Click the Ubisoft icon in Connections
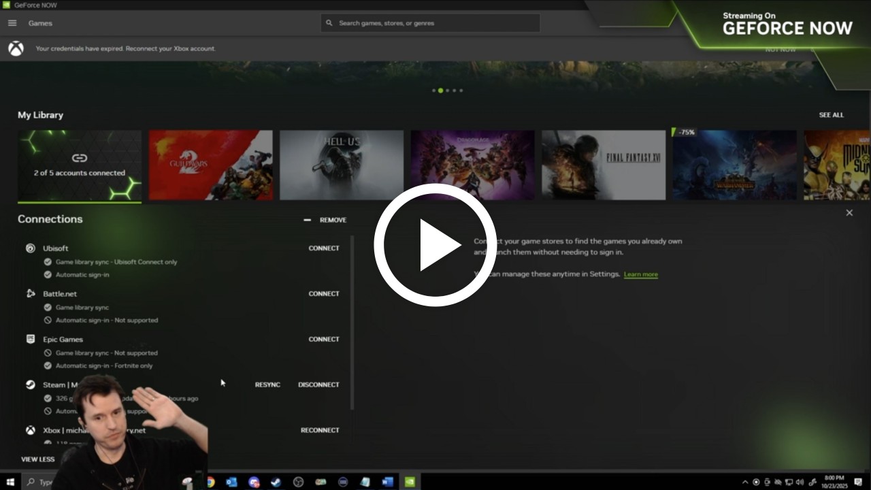The height and width of the screenshot is (490, 871). 31,248
